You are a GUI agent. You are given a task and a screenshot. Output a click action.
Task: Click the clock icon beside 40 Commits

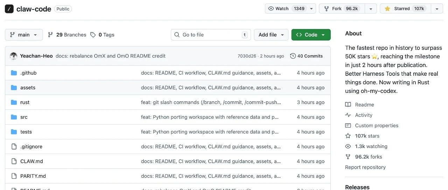(x=293, y=56)
